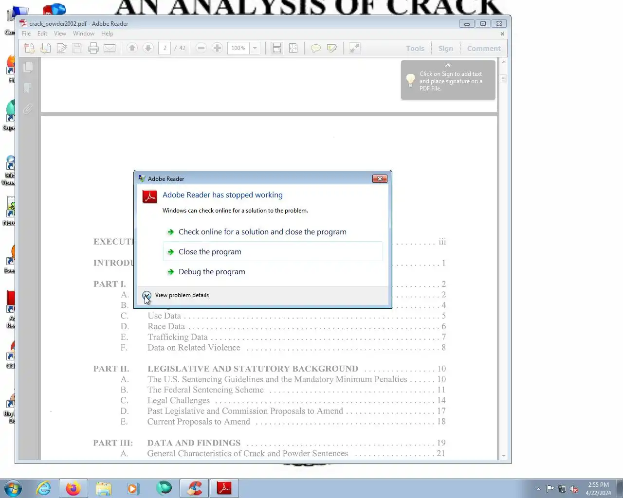
Task: Click the Adobe Reader taskbar button
Action: point(224,488)
